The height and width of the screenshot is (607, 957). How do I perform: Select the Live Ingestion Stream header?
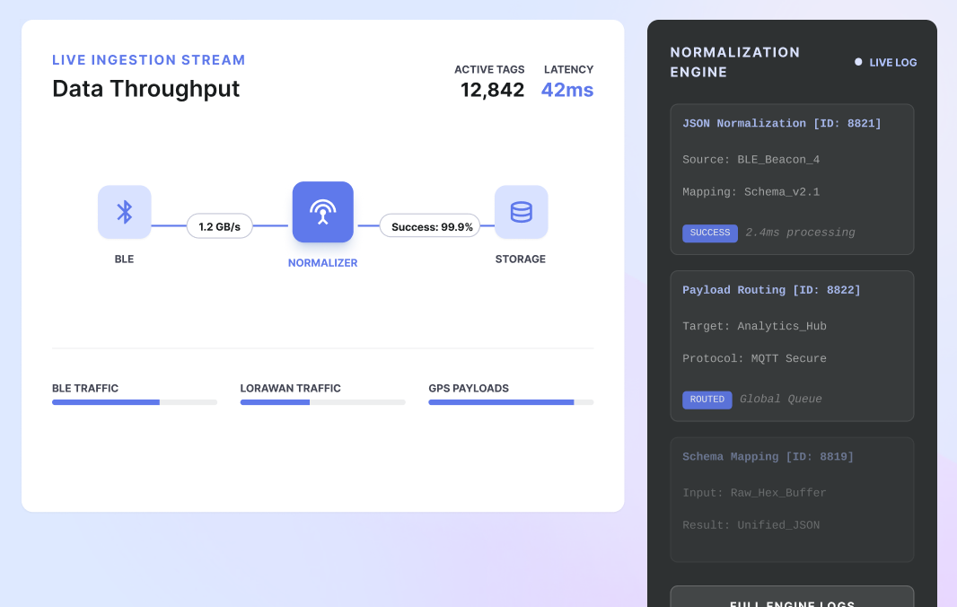click(x=149, y=59)
